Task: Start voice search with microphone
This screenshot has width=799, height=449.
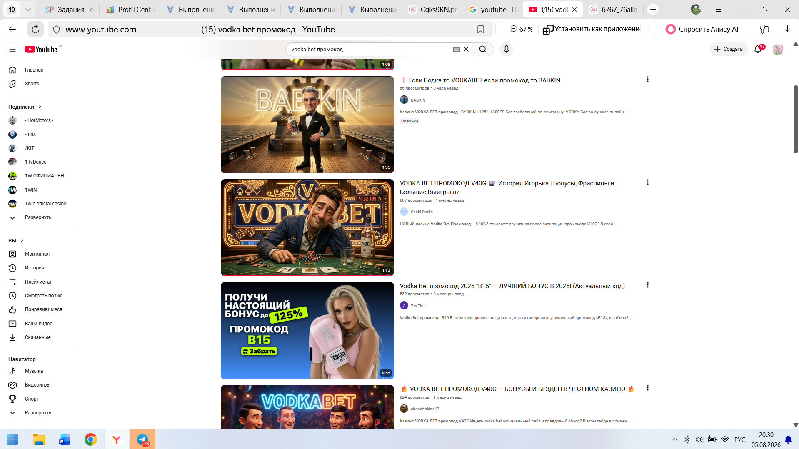Action: click(x=506, y=49)
